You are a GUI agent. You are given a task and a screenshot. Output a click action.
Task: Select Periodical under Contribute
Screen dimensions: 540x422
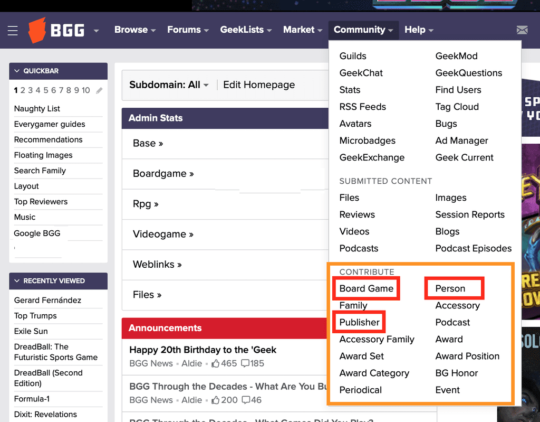[x=360, y=390]
